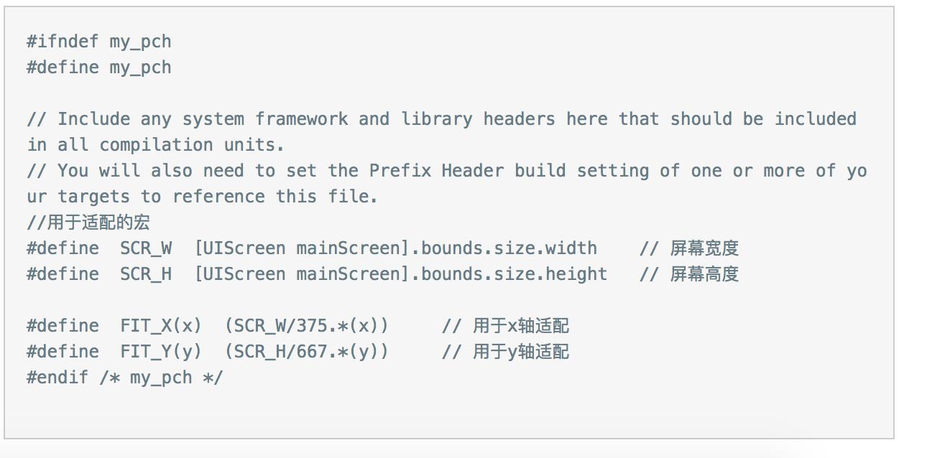927x458 pixels.
Task: Click the SCR_H macro name
Action: point(146,274)
